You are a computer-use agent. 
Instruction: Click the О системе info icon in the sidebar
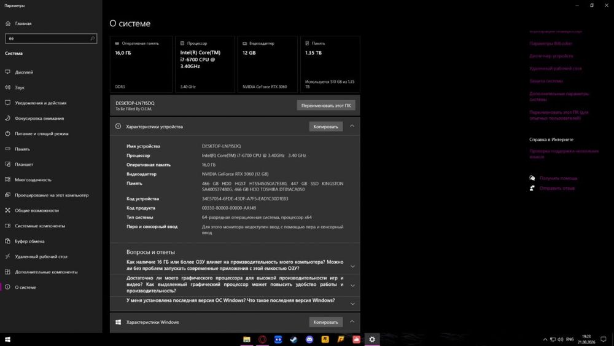click(7, 287)
